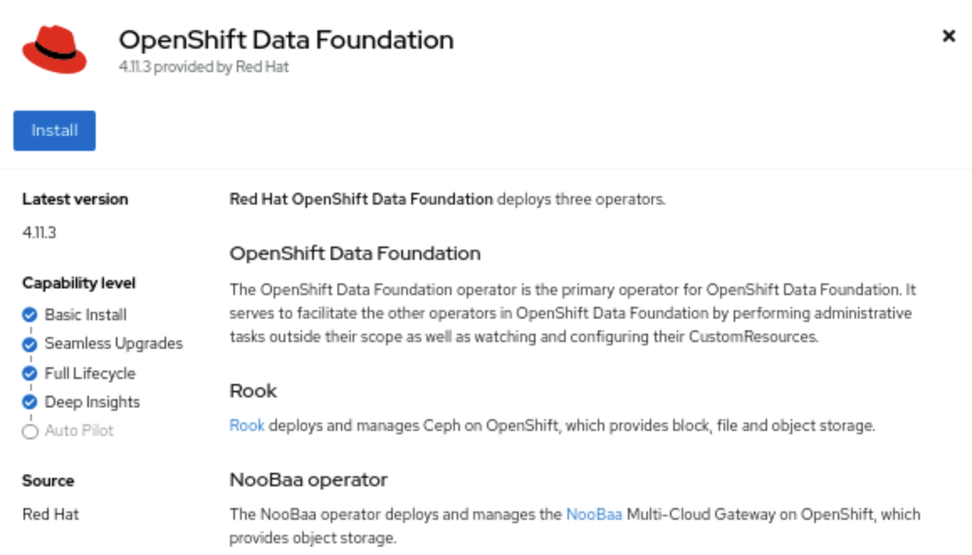Click the Basic Install label text
972x555 pixels.
pyautogui.click(x=86, y=314)
